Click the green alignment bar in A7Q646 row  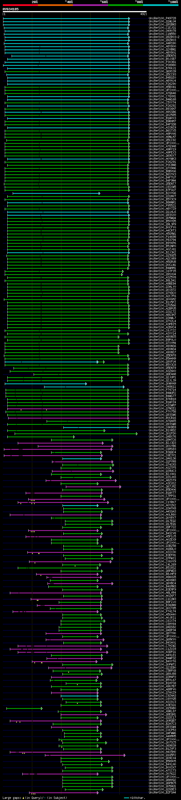coord(67,93)
